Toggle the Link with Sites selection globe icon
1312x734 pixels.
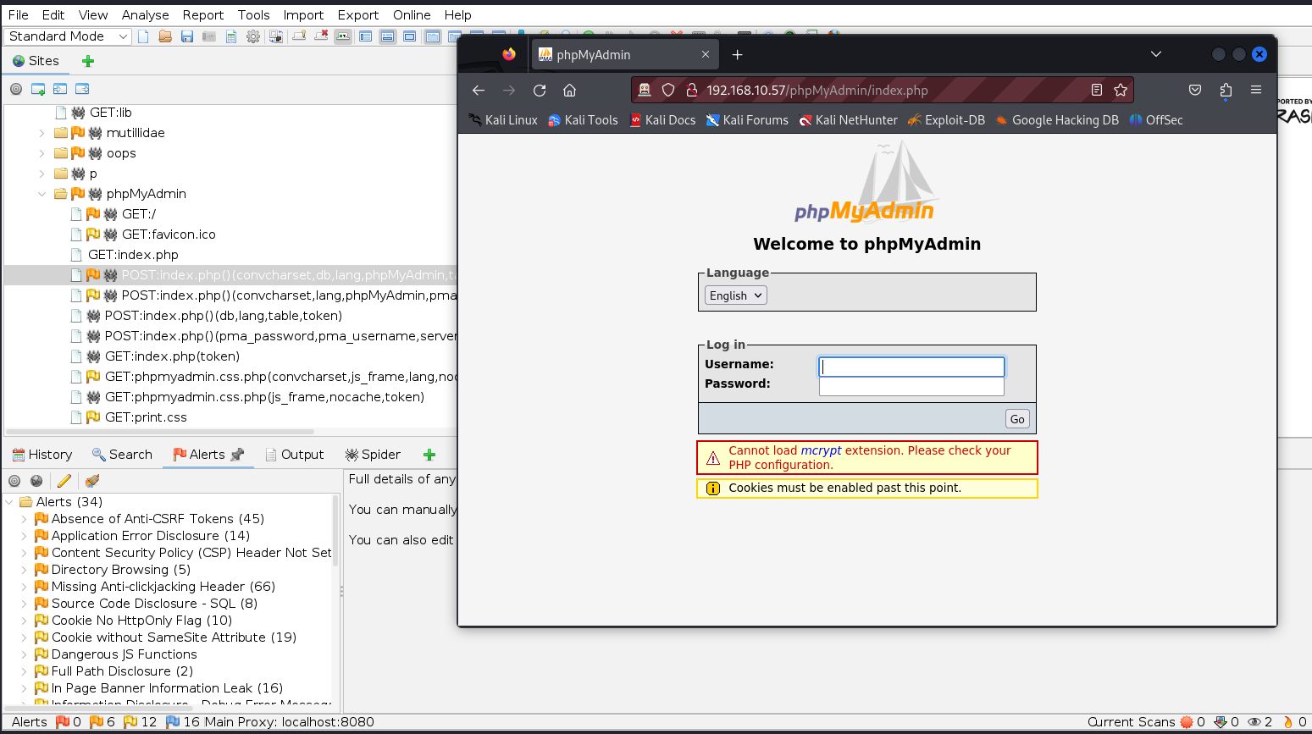[36, 481]
